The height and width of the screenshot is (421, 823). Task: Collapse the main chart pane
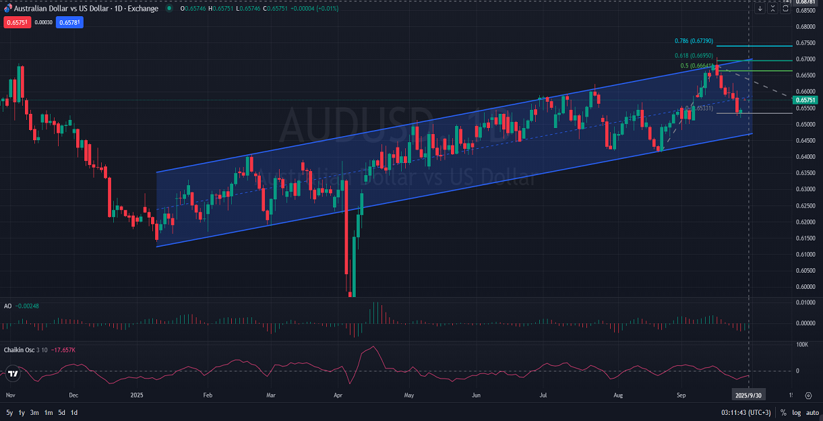point(773,9)
